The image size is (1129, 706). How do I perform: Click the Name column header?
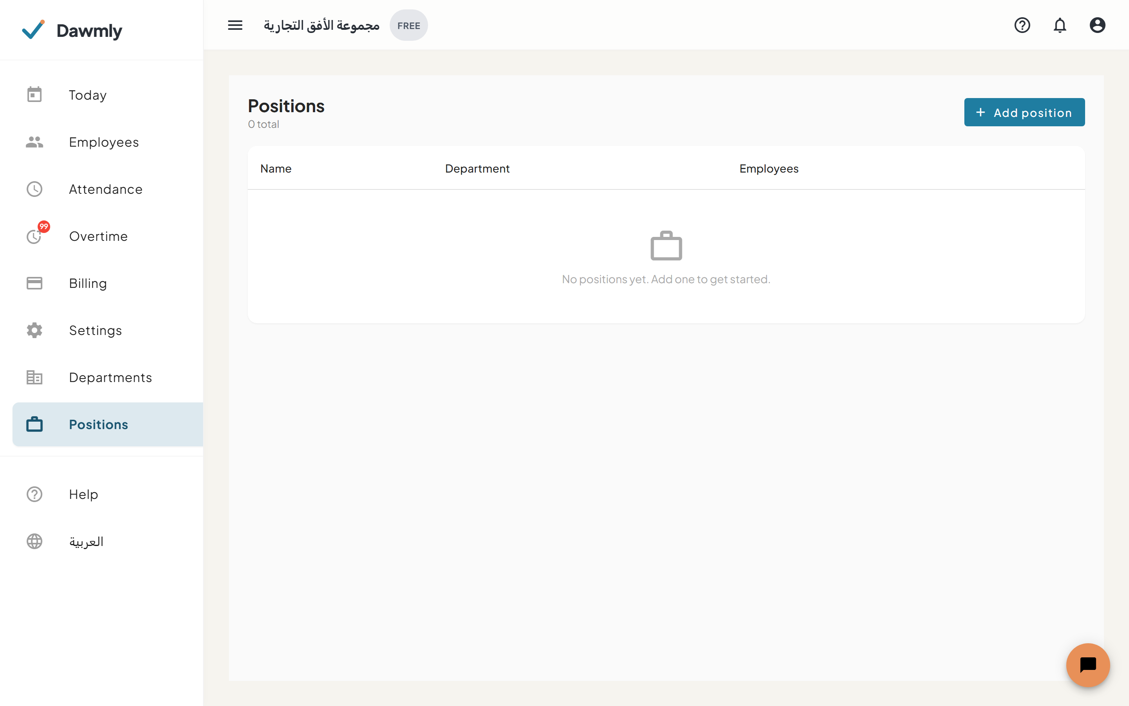(x=276, y=169)
